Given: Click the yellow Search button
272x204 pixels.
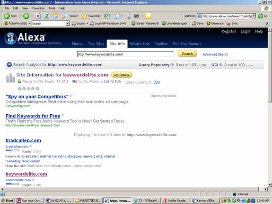Looking at the screenshot, I should (187, 54).
